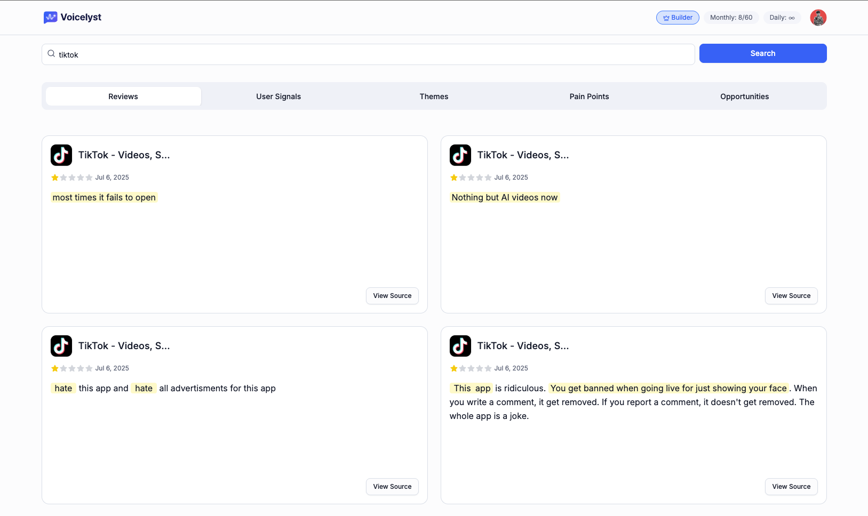Click TikTok icon on 'fails to open' review

click(61, 155)
